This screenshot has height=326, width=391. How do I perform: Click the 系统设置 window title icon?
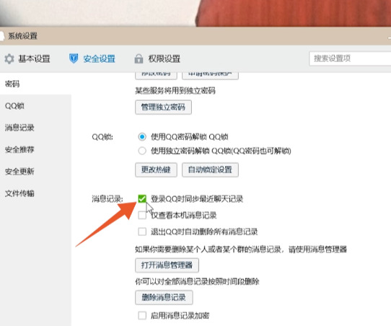coord(2,36)
